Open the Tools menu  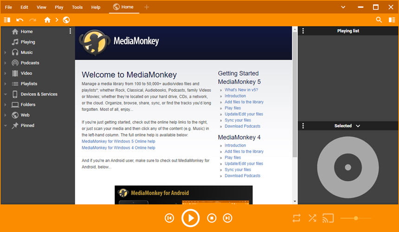(77, 7)
